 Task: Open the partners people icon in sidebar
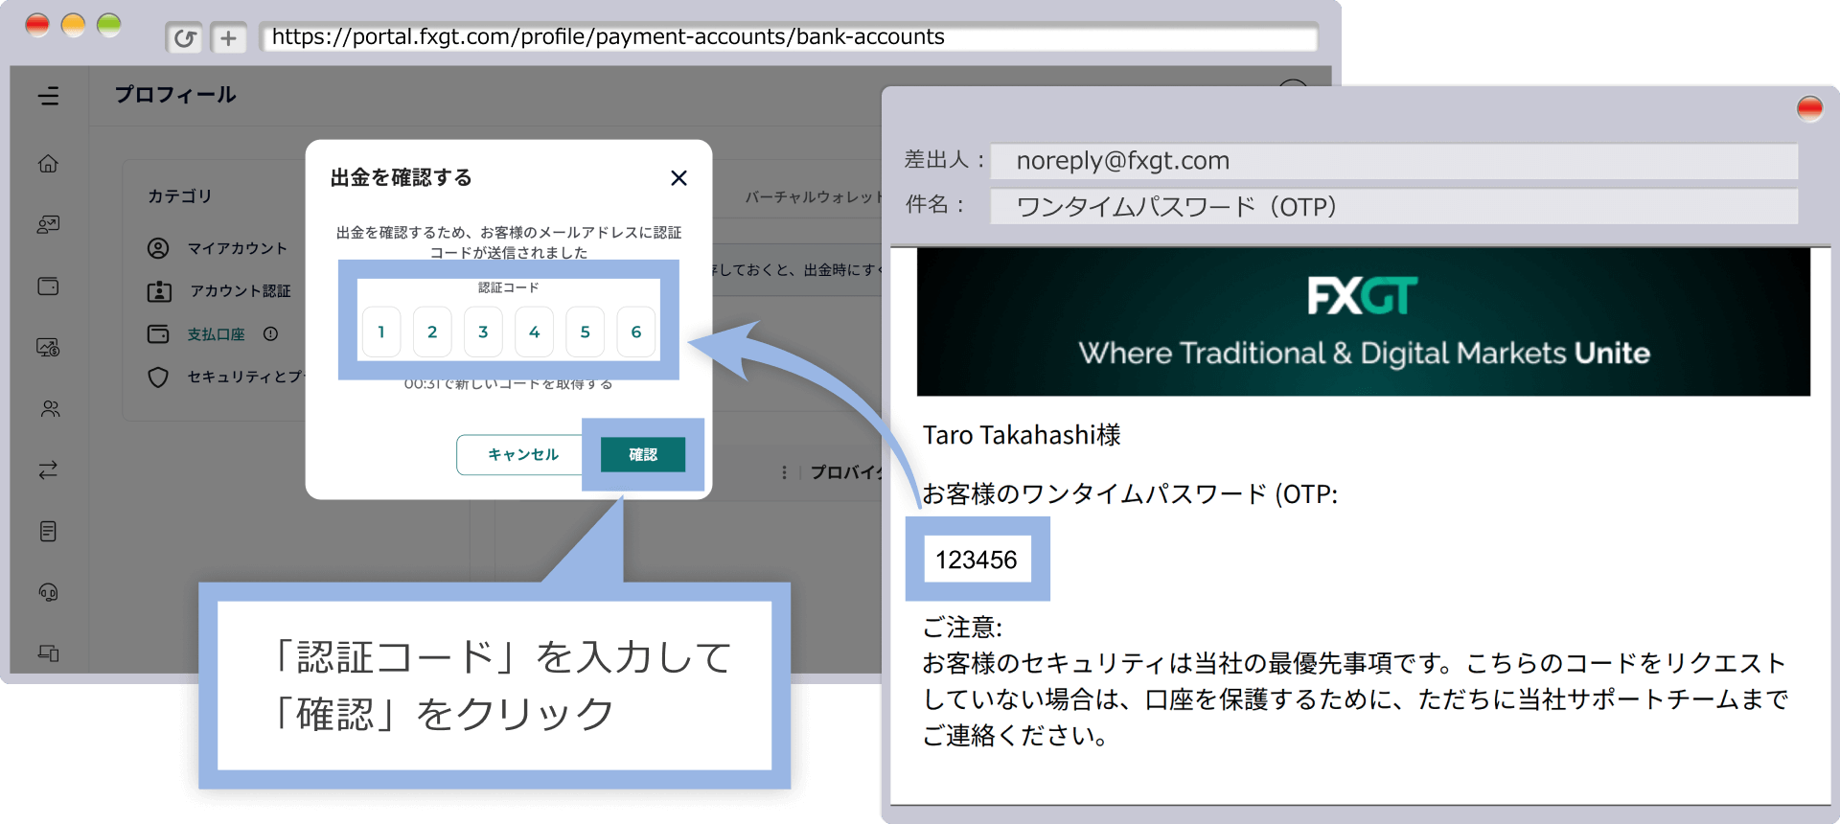click(50, 409)
